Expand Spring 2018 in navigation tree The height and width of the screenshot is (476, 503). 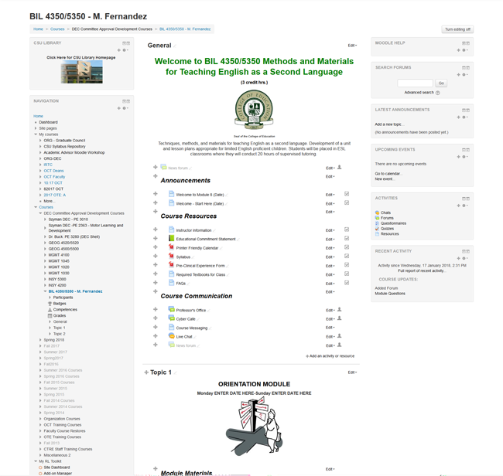coord(40,340)
